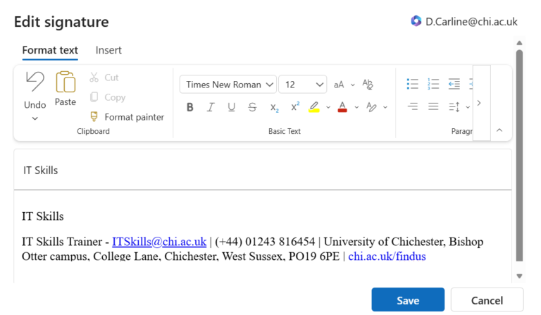Toggle bold formatting

189,107
